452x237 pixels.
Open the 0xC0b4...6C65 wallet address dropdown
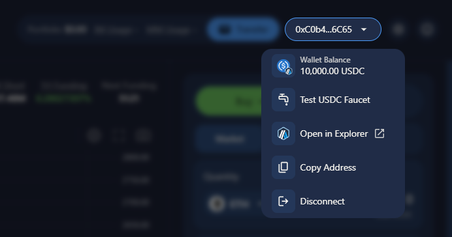point(333,29)
